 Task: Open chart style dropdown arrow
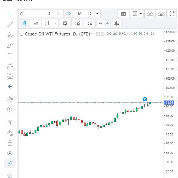click(x=56, y=23)
